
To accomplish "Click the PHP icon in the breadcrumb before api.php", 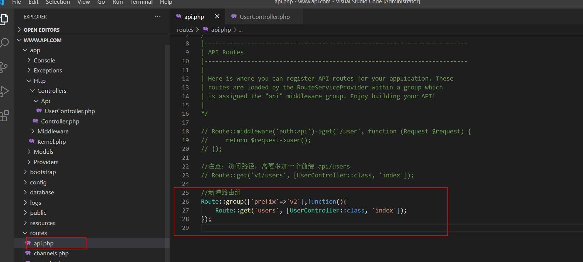I will [205, 30].
